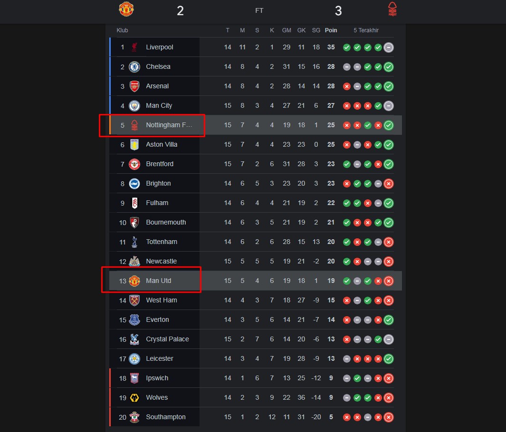Select the Aston Villa team name
This screenshot has width=506, height=432.
coord(162,144)
